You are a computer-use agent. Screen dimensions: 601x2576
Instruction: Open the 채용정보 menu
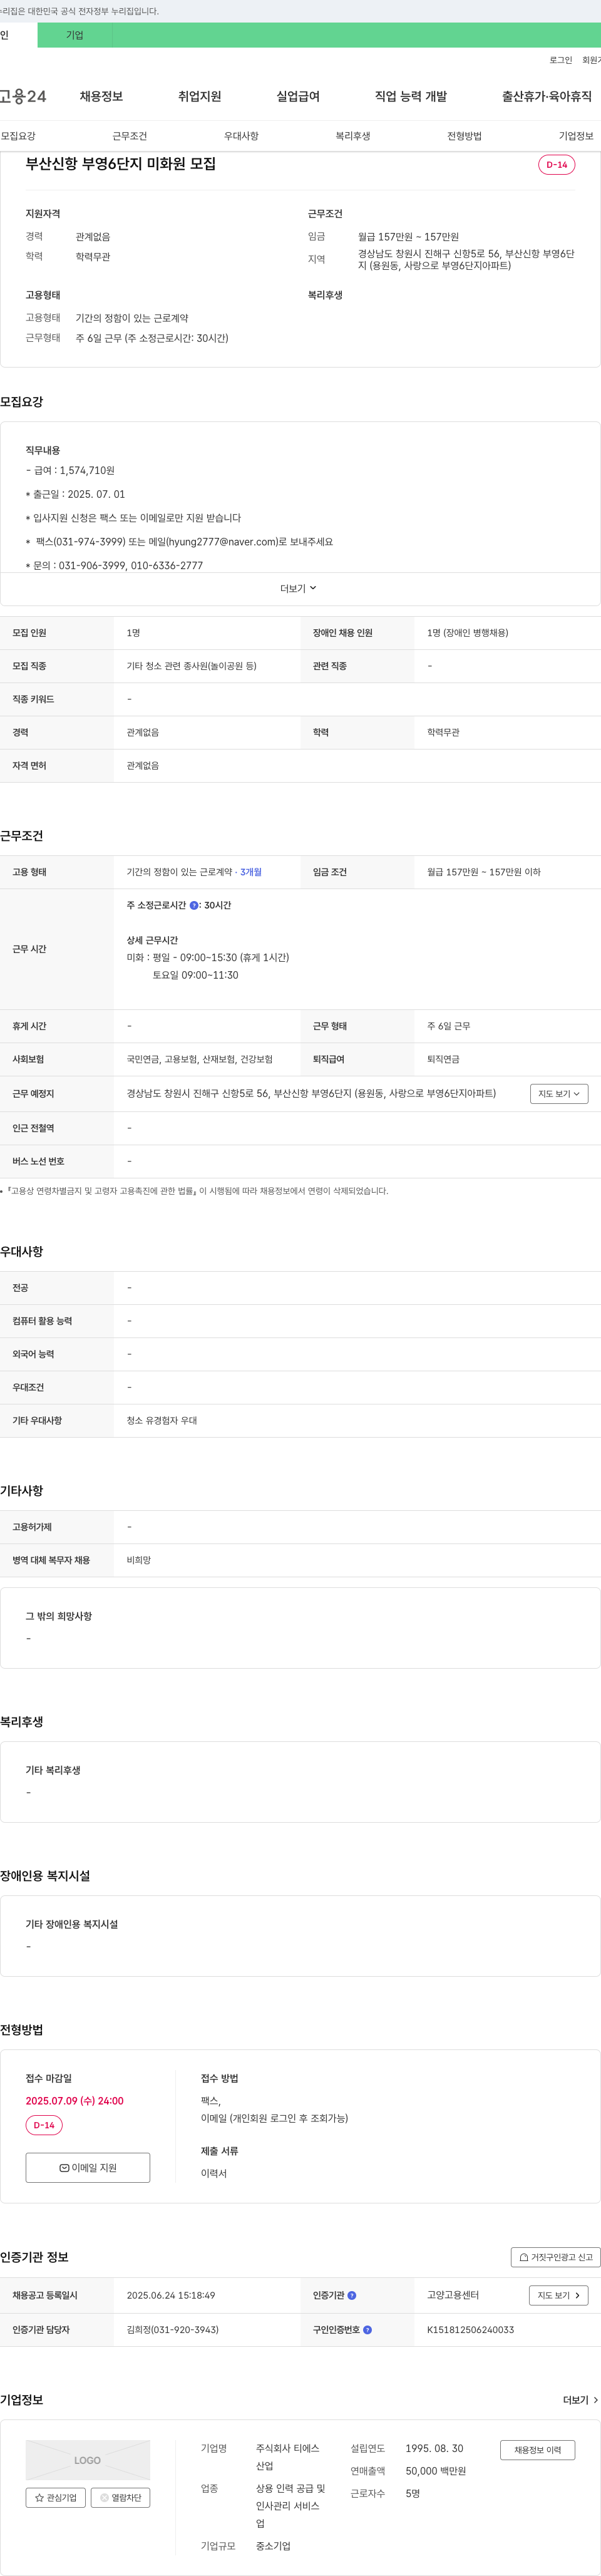(101, 96)
